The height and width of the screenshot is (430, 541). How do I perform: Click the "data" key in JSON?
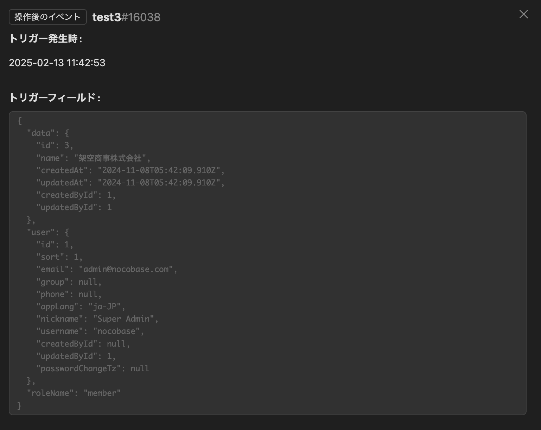41,133
